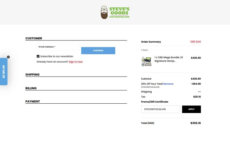Open the Get 20% Off side tab

coord(4,71)
